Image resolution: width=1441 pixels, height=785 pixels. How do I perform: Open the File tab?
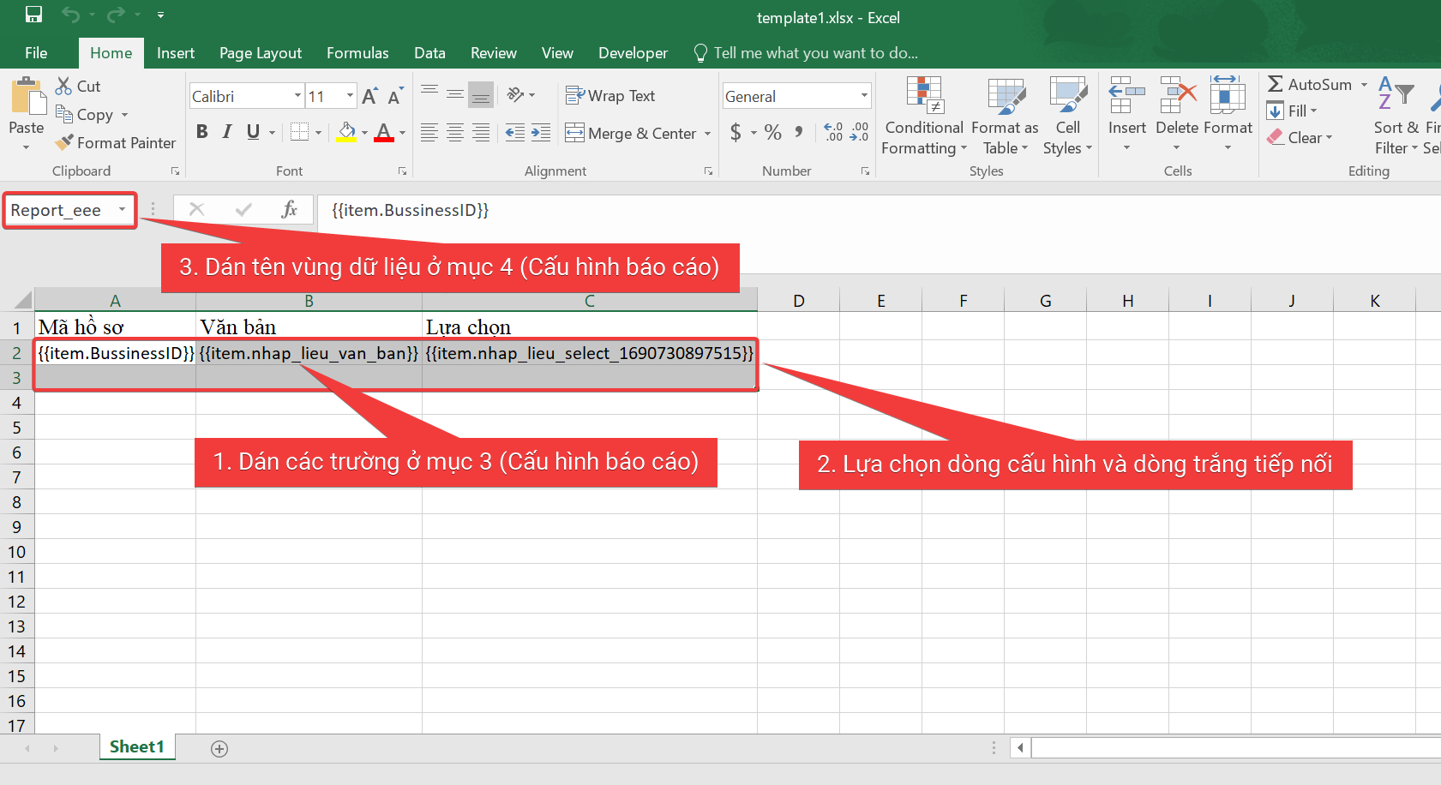click(36, 52)
